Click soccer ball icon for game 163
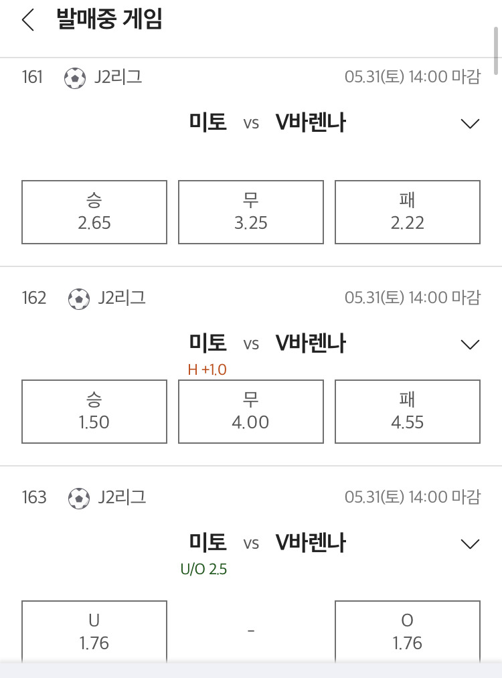The height and width of the screenshot is (678, 502). [x=79, y=498]
